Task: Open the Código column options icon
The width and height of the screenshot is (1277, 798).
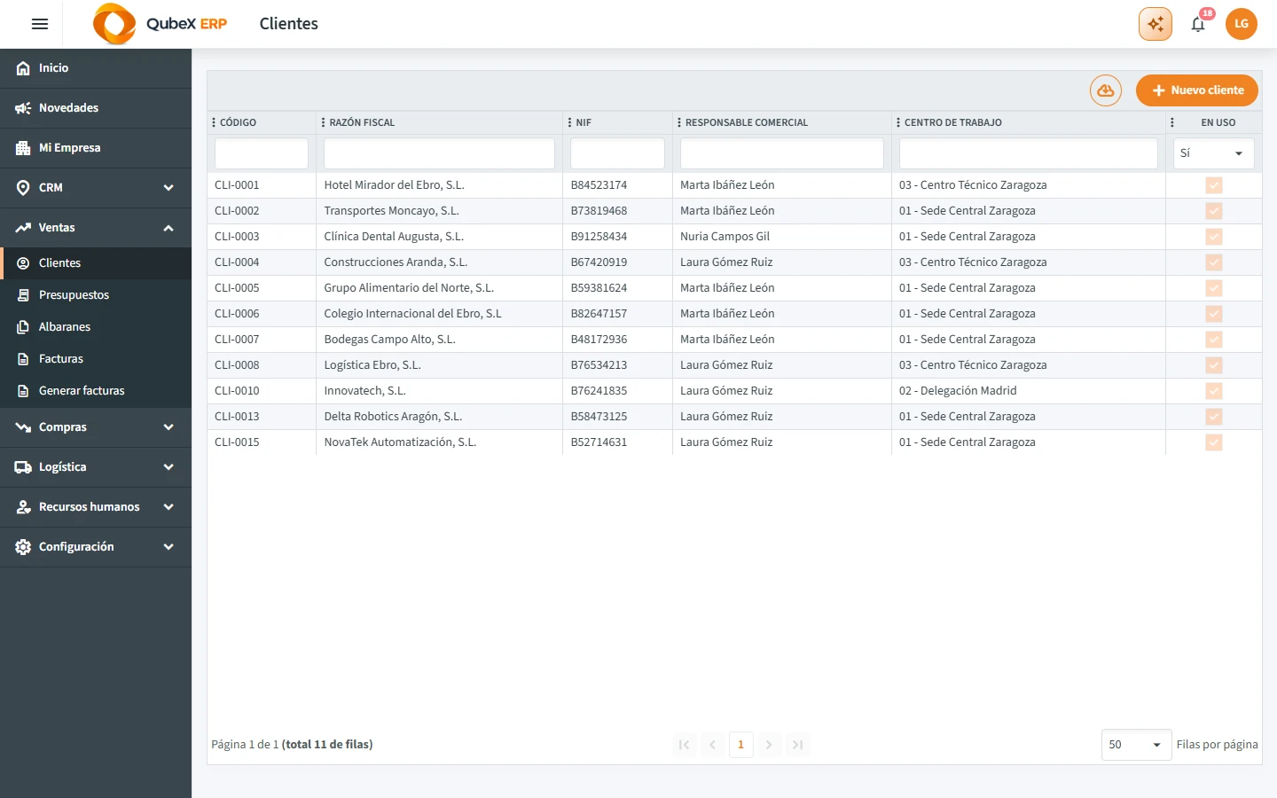Action: coord(214,122)
